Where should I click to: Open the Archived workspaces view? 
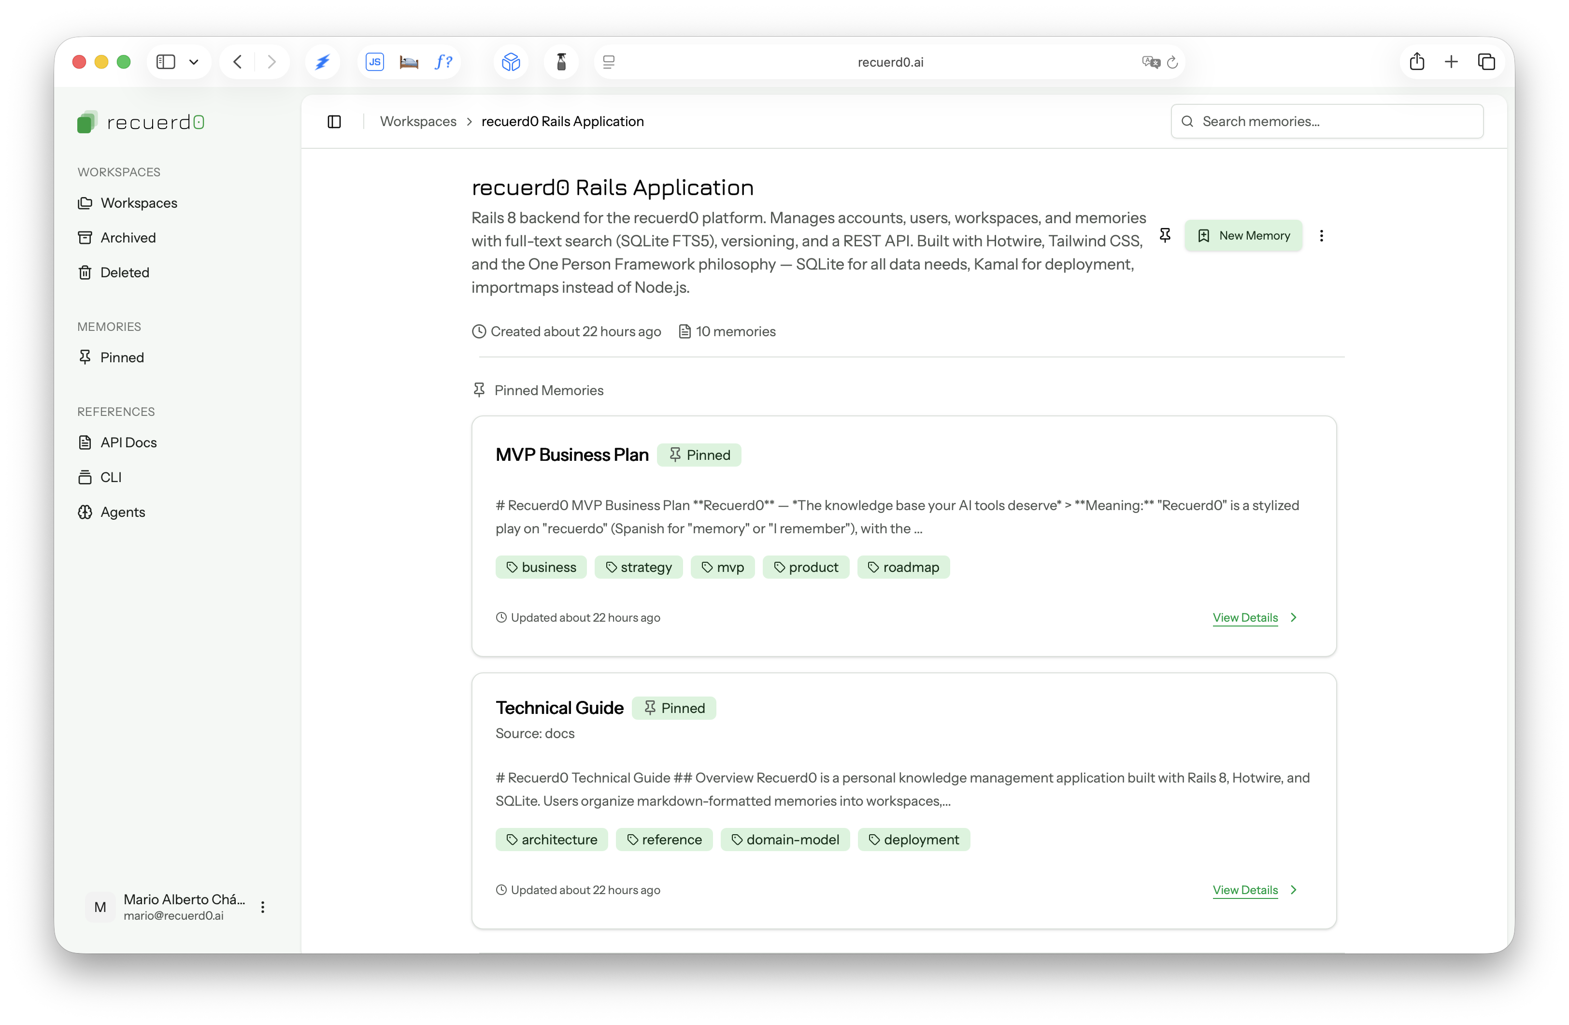tap(128, 237)
